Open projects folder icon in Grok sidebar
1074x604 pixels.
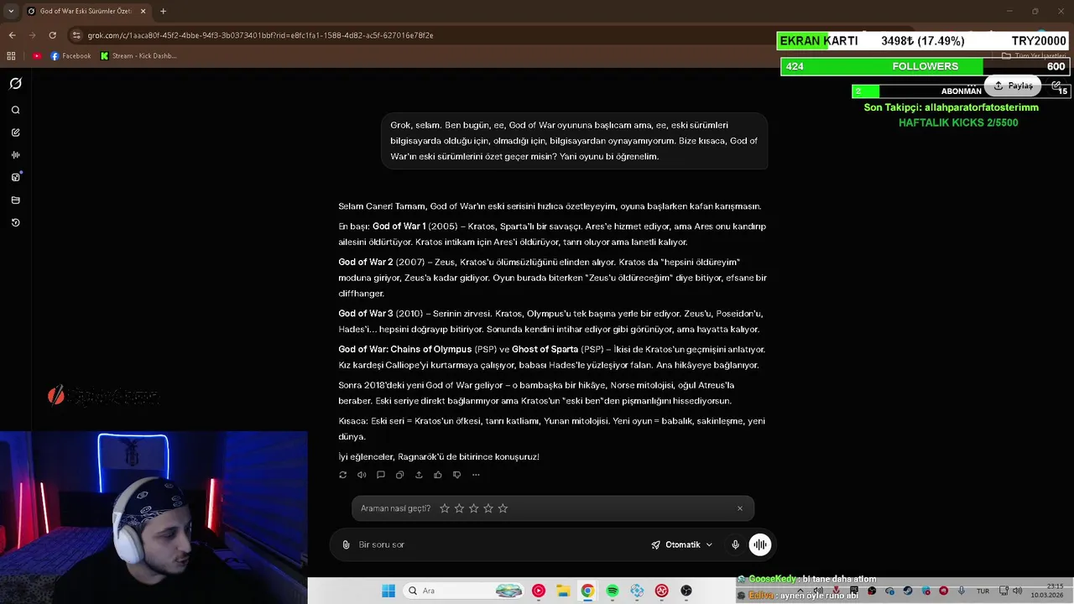(15, 200)
